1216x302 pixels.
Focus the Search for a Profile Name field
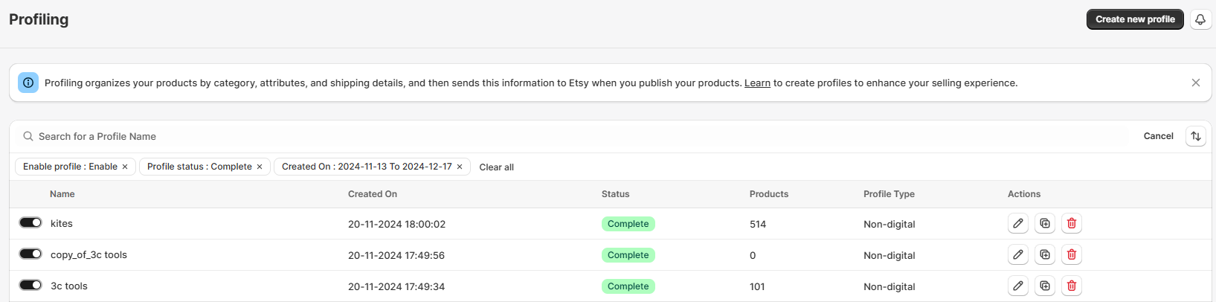(x=573, y=136)
